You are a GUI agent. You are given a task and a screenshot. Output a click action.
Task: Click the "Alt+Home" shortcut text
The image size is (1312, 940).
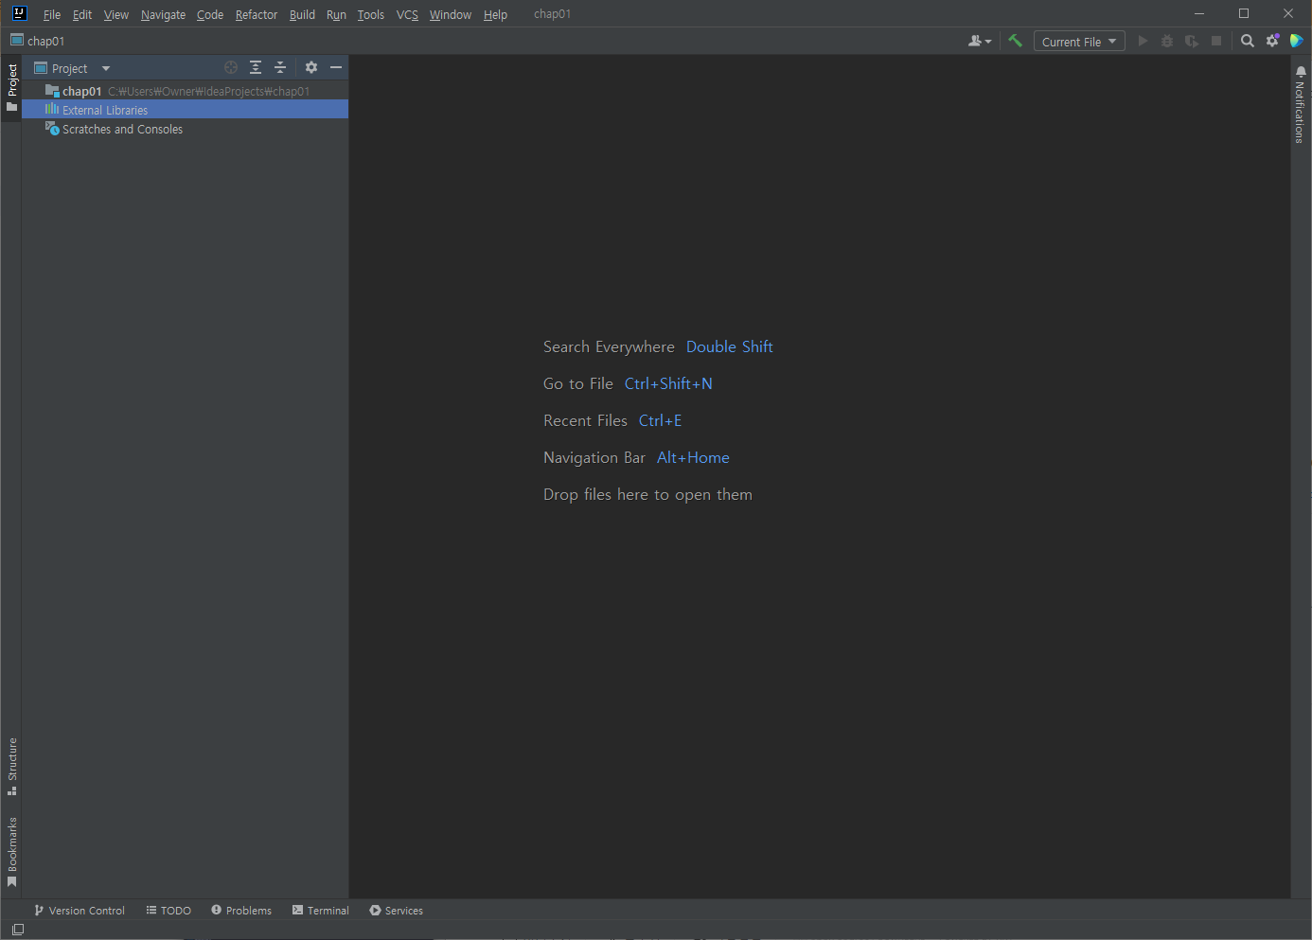click(x=693, y=457)
